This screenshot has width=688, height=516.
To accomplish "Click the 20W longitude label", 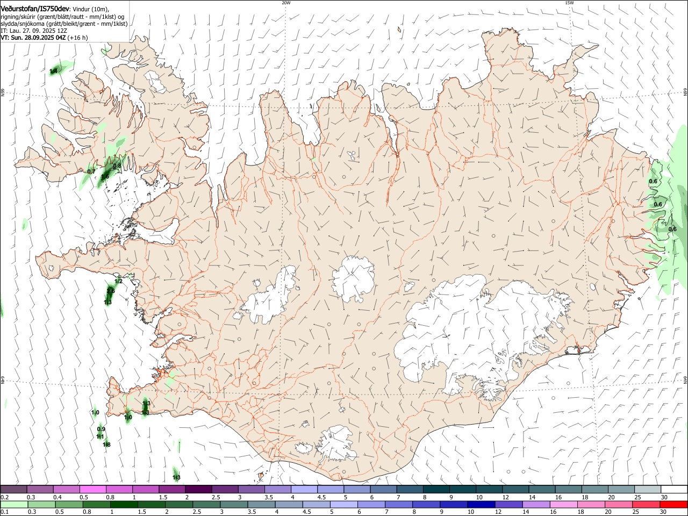I will point(286,3).
